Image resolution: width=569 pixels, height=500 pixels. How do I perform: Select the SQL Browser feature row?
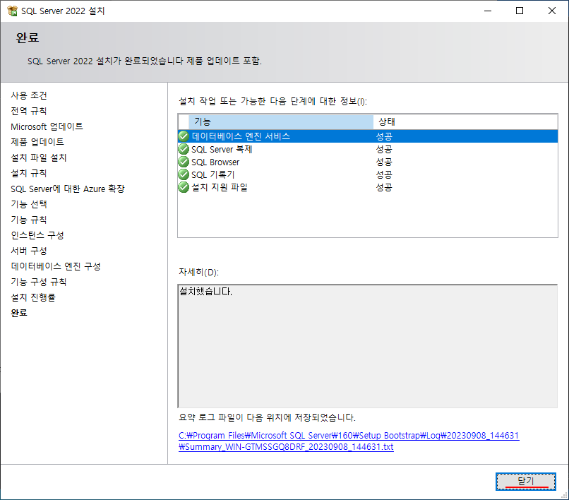coord(368,162)
